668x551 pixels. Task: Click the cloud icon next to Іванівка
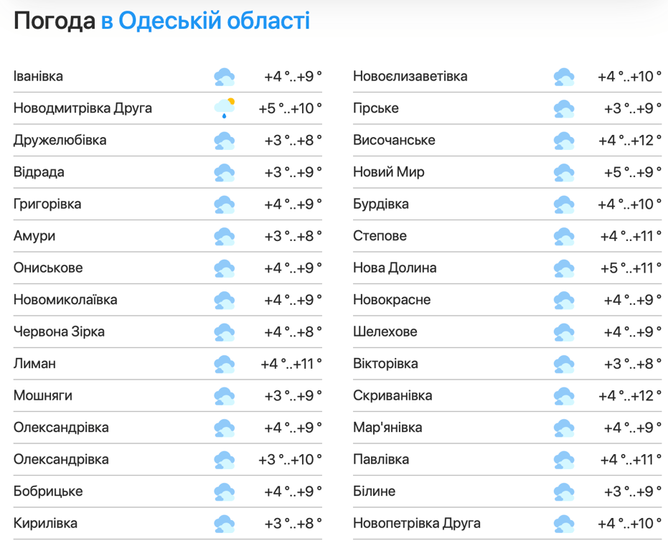225,77
